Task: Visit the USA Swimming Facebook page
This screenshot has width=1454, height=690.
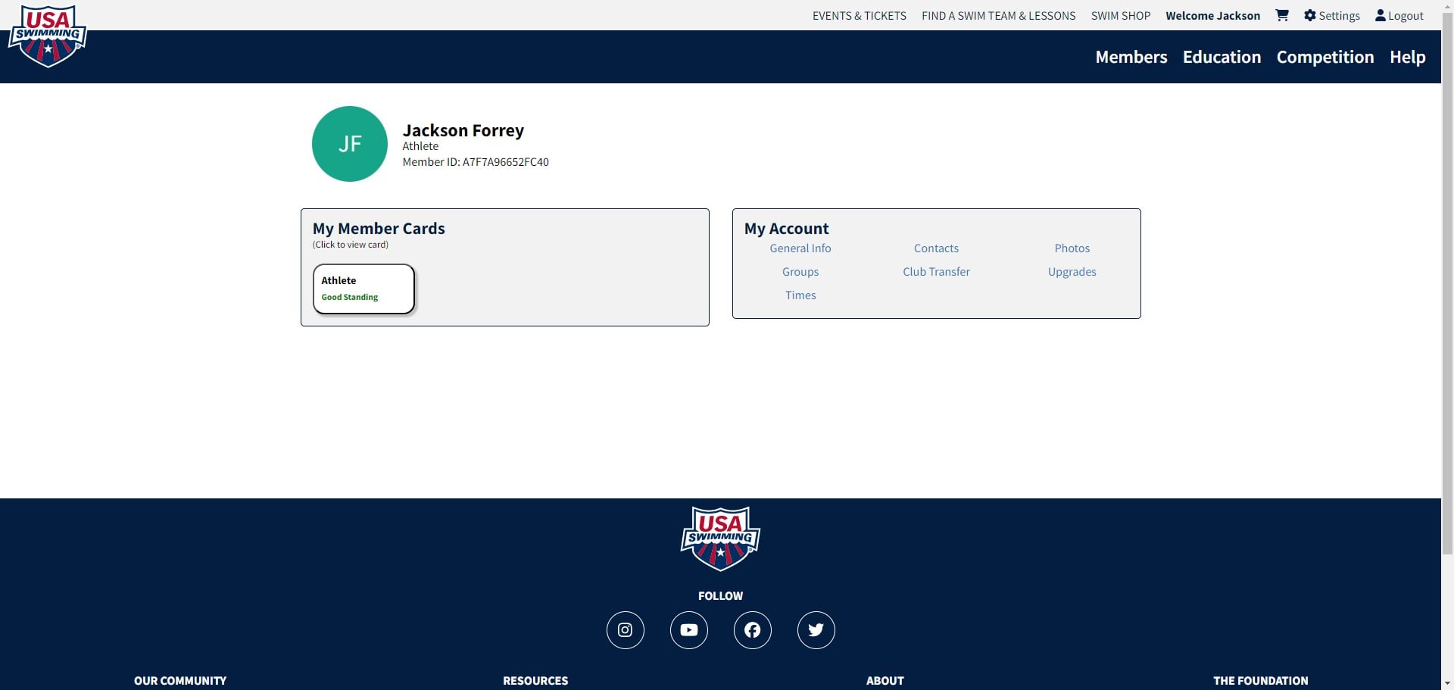Action: click(753, 630)
